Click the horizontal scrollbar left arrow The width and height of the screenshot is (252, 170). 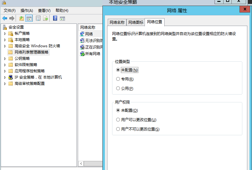(x=81, y=164)
